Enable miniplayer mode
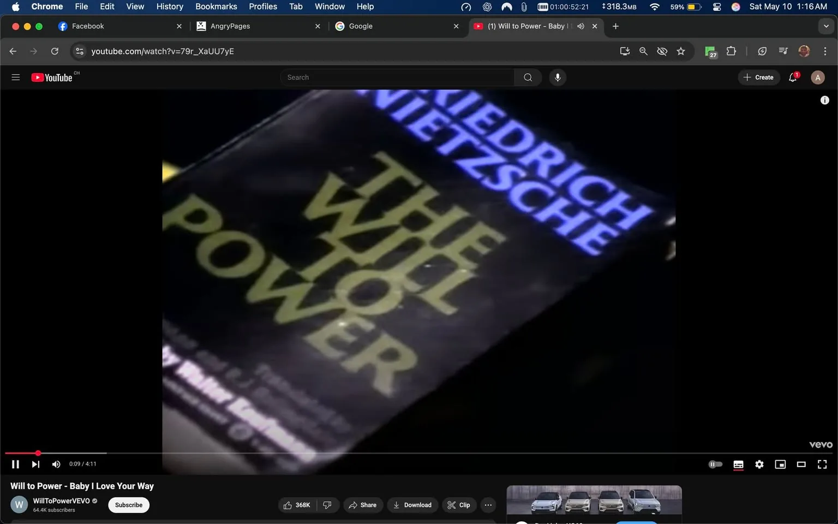 click(801, 464)
